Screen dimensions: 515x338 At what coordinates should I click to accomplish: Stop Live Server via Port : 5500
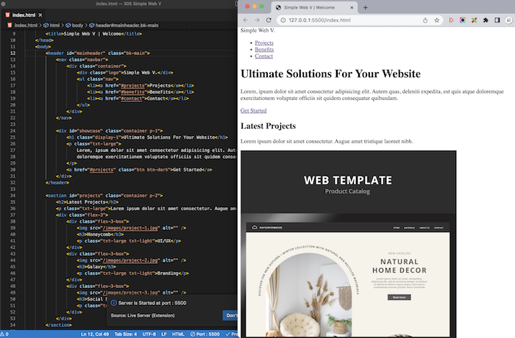coord(205,334)
